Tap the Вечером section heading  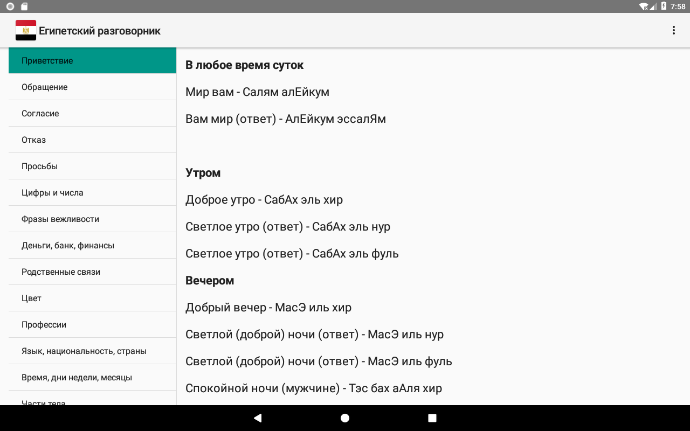click(x=210, y=281)
